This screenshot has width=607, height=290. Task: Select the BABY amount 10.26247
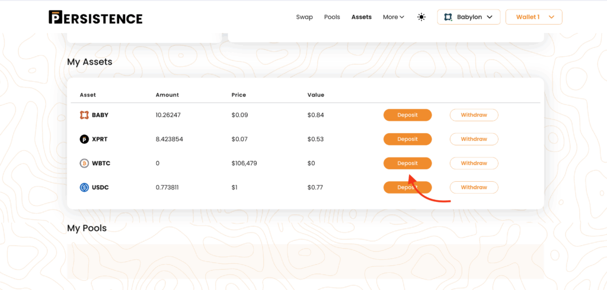tap(168, 115)
